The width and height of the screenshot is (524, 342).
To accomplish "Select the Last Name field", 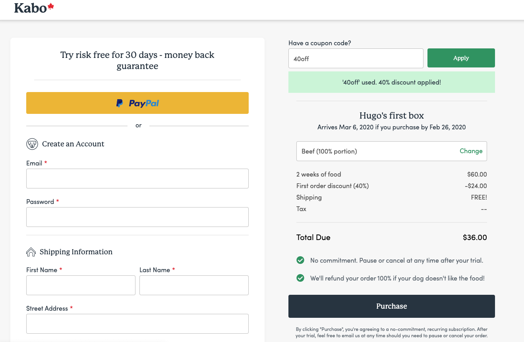I will [x=194, y=285].
